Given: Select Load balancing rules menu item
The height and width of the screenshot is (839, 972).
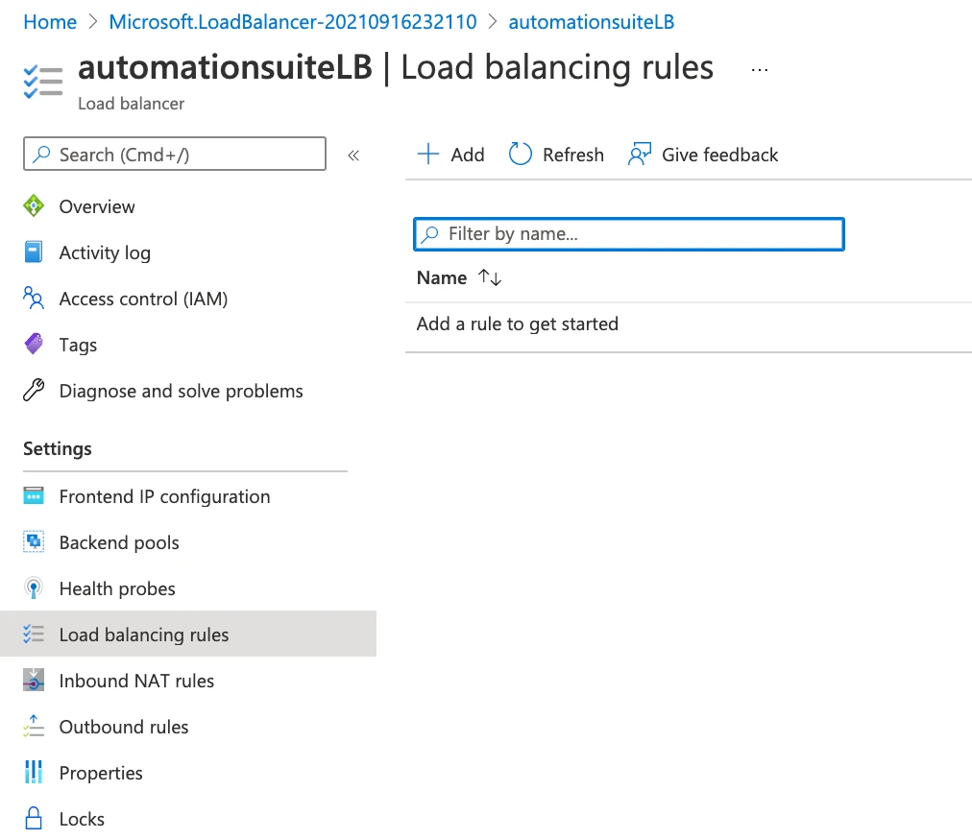Looking at the screenshot, I should tap(188, 634).
